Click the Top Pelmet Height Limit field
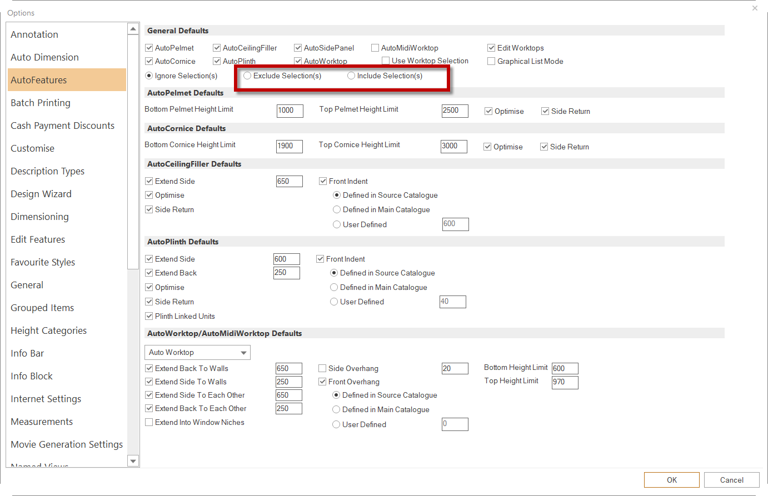Screen dimensions: 768x496 tap(455, 111)
